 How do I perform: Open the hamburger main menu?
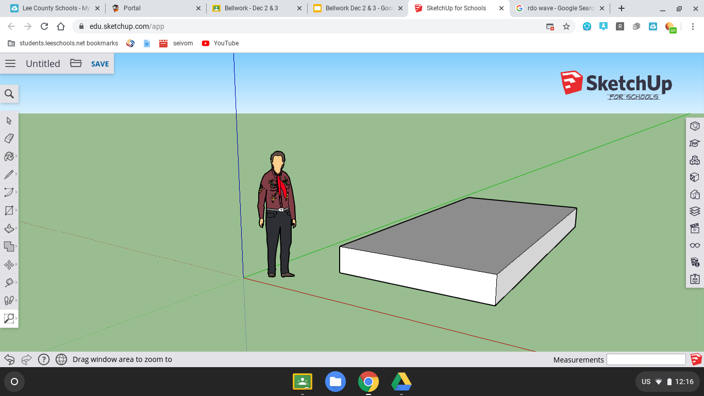(x=10, y=63)
